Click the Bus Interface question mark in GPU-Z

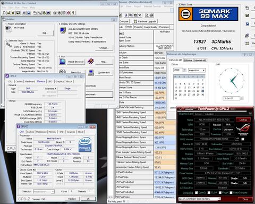click(x=250, y=149)
